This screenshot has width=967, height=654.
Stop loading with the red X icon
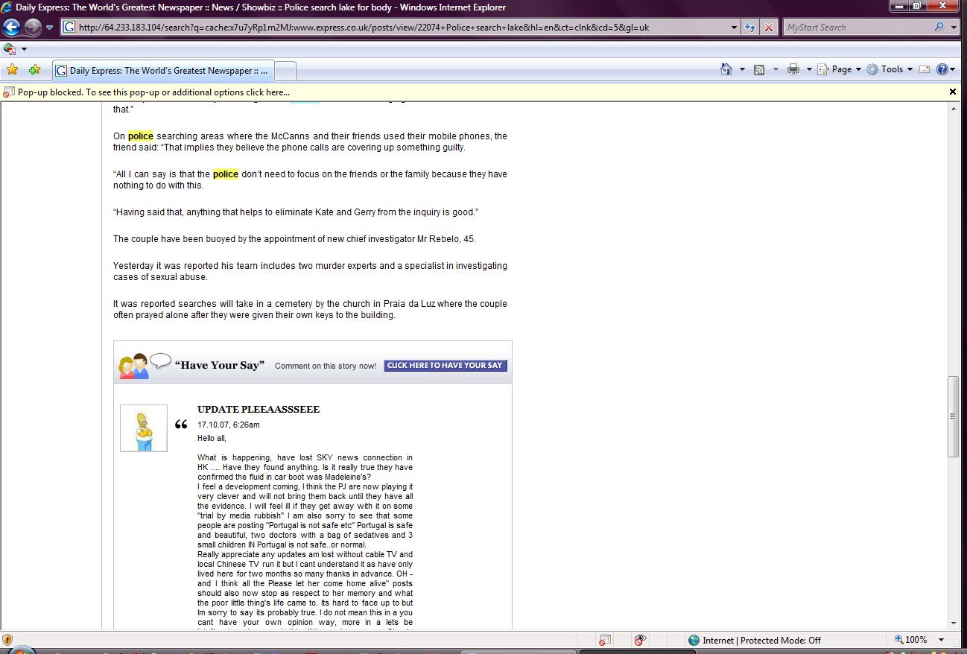click(769, 28)
